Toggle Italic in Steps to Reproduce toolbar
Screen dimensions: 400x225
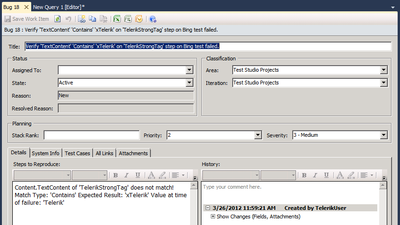coord(127,175)
